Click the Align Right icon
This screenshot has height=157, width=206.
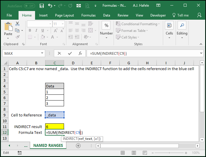pyautogui.click(x=83, y=30)
